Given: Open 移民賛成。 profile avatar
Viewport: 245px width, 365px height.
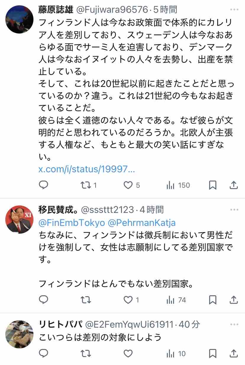Looking at the screenshot, I should [x=20, y=219].
